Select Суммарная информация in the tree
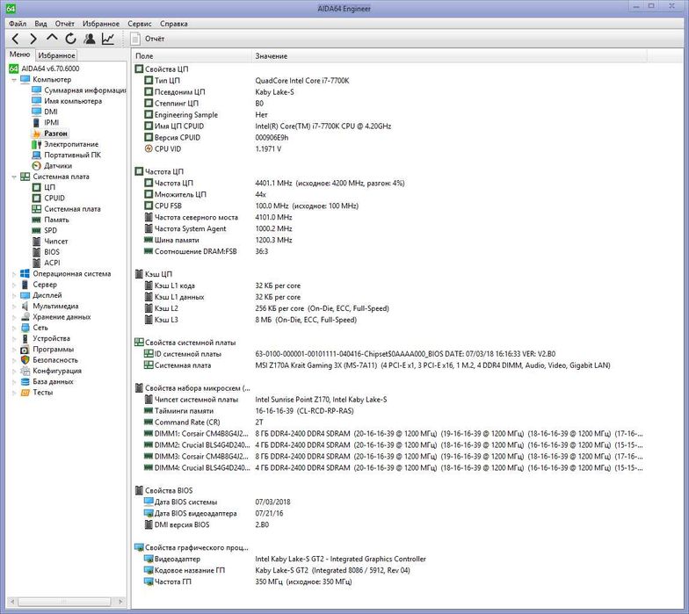Viewport: 689px width, 614px height. tap(79, 90)
